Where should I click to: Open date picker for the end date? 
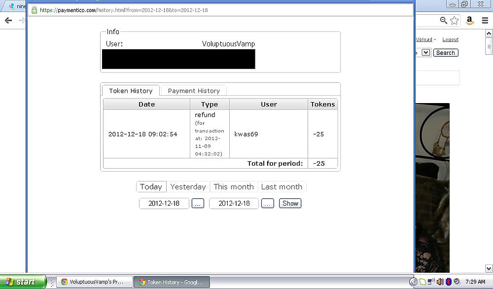tap(268, 203)
